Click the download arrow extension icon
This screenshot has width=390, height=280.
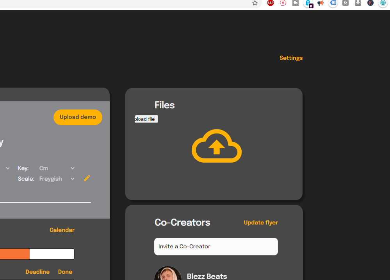pos(358,3)
